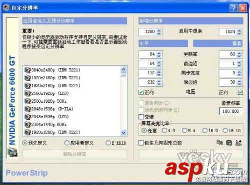Click the icon beside 2560x1920p (LCD)
The image size is (250, 185).
point(27,93)
